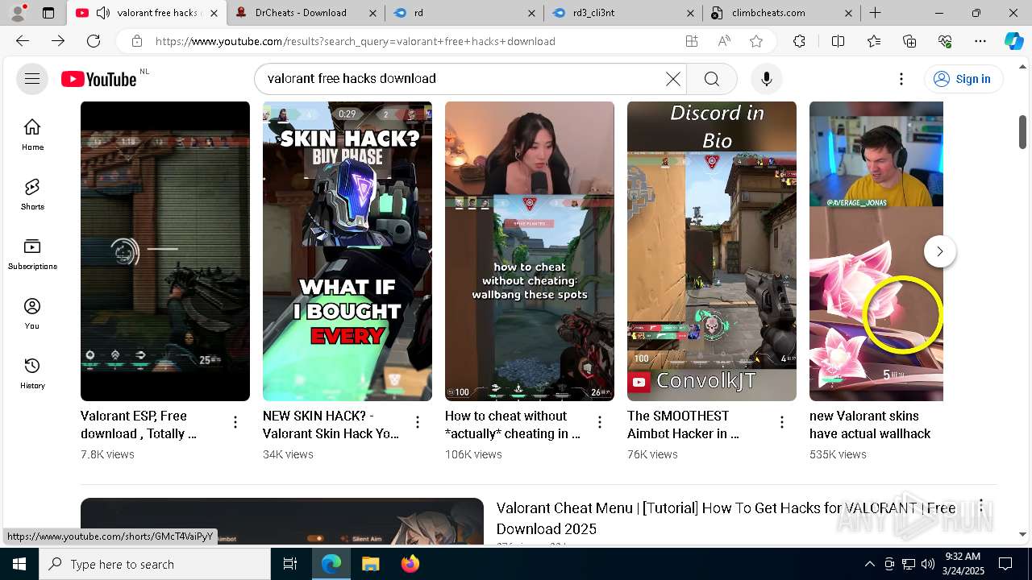
Task: Open the apps available icon in address bar
Action: [691, 41]
